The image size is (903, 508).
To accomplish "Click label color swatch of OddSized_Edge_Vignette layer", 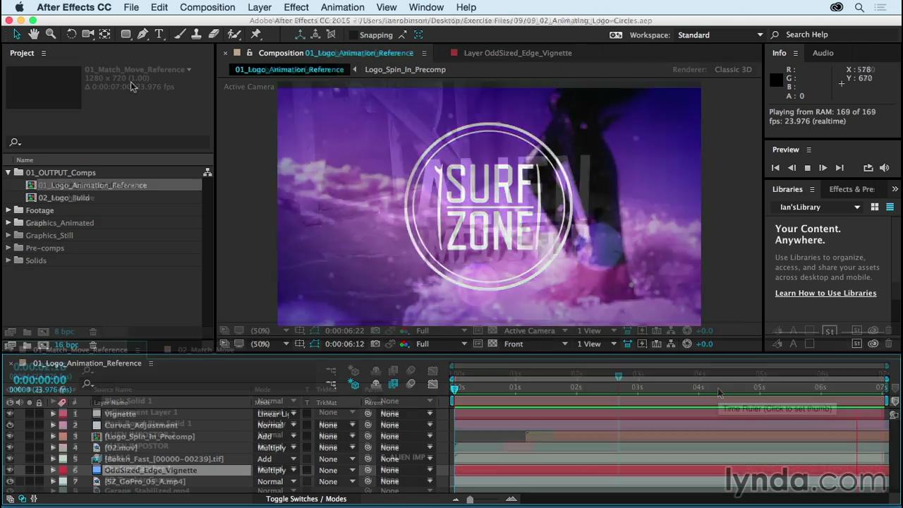I will 63,470.
